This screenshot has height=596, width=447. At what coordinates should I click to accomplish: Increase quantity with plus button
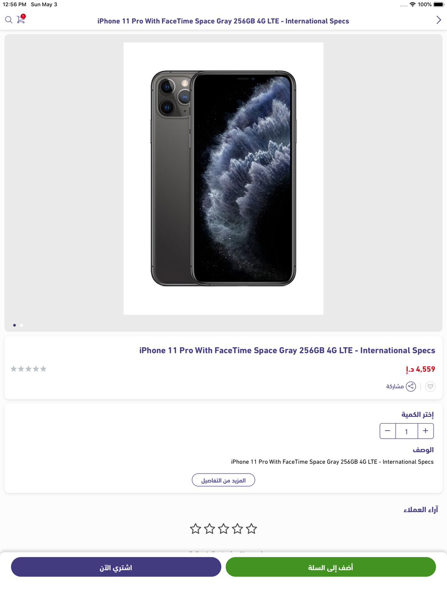pos(426,431)
